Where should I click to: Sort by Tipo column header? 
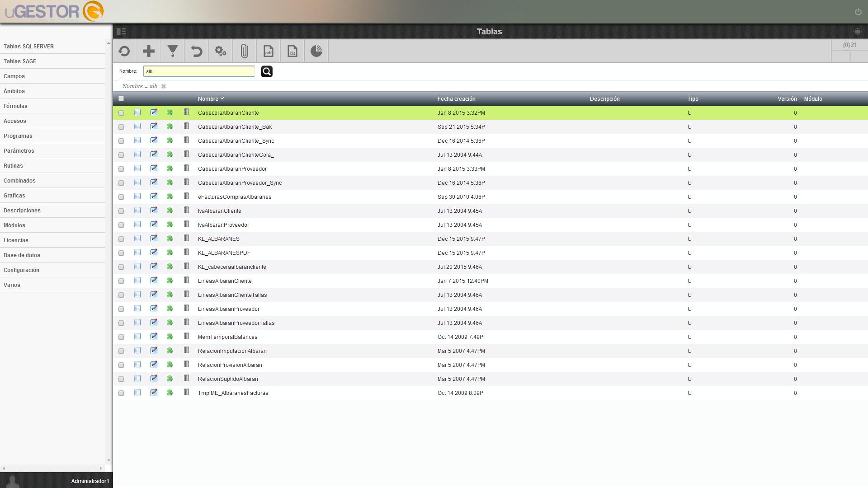tap(693, 99)
